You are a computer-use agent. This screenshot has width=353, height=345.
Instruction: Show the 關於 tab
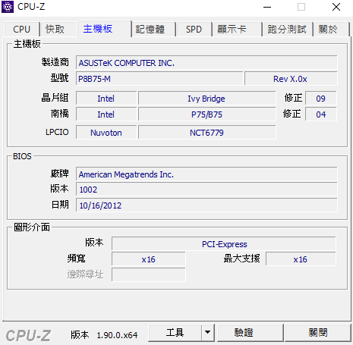tap(332, 30)
